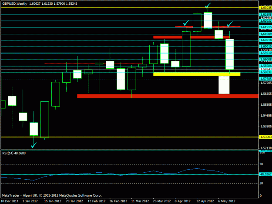
Task: Click the 1.59008 price level label
Action: pyautogui.click(x=265, y=59)
